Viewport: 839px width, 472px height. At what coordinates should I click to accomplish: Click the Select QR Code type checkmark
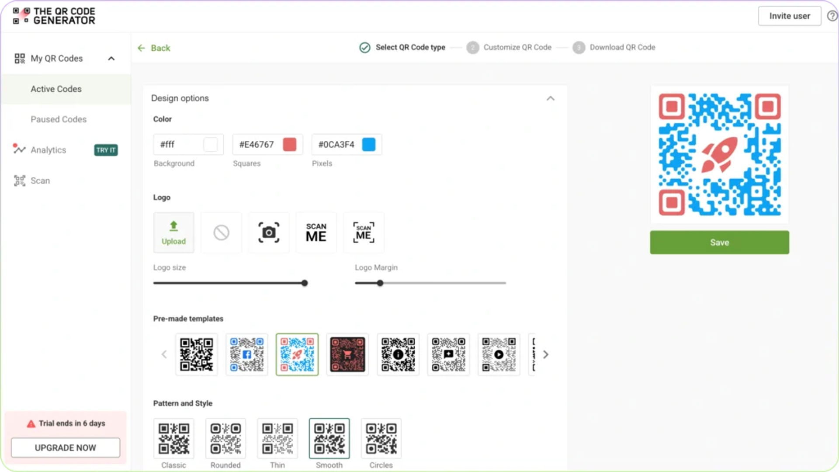[x=365, y=47]
